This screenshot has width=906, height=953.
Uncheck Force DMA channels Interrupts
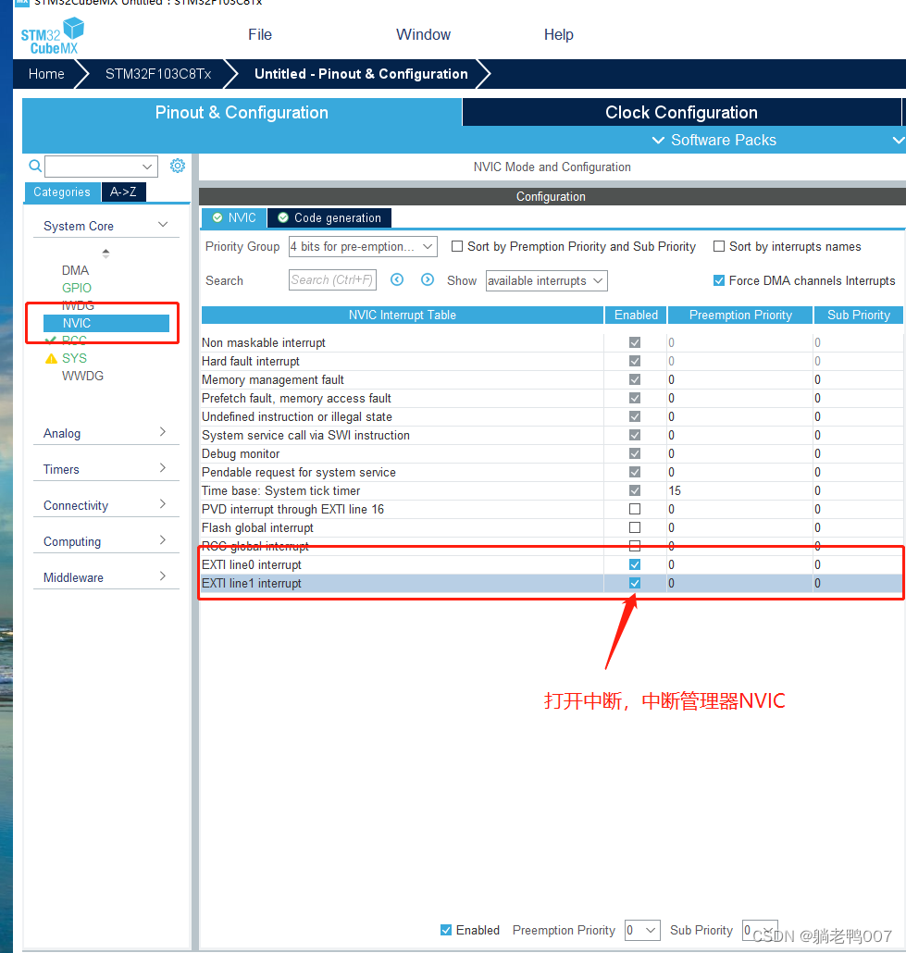point(719,280)
